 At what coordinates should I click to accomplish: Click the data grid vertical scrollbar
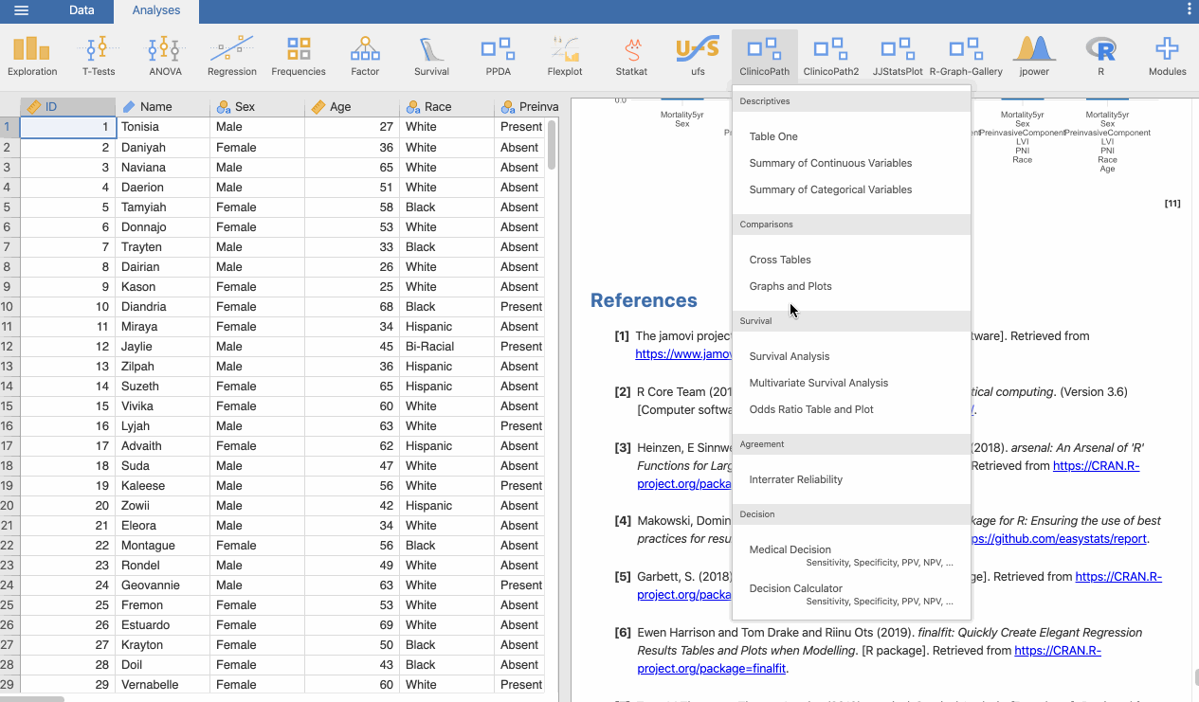(x=552, y=144)
